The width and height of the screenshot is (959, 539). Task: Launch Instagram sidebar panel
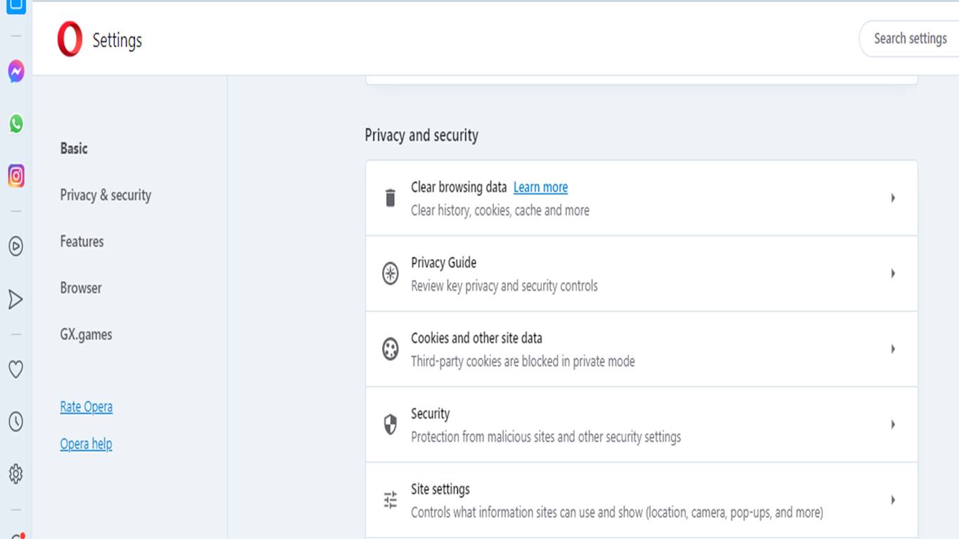pos(15,175)
